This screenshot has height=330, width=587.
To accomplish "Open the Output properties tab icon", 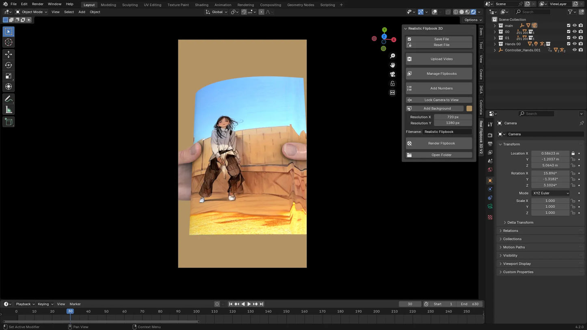I will 490,144.
